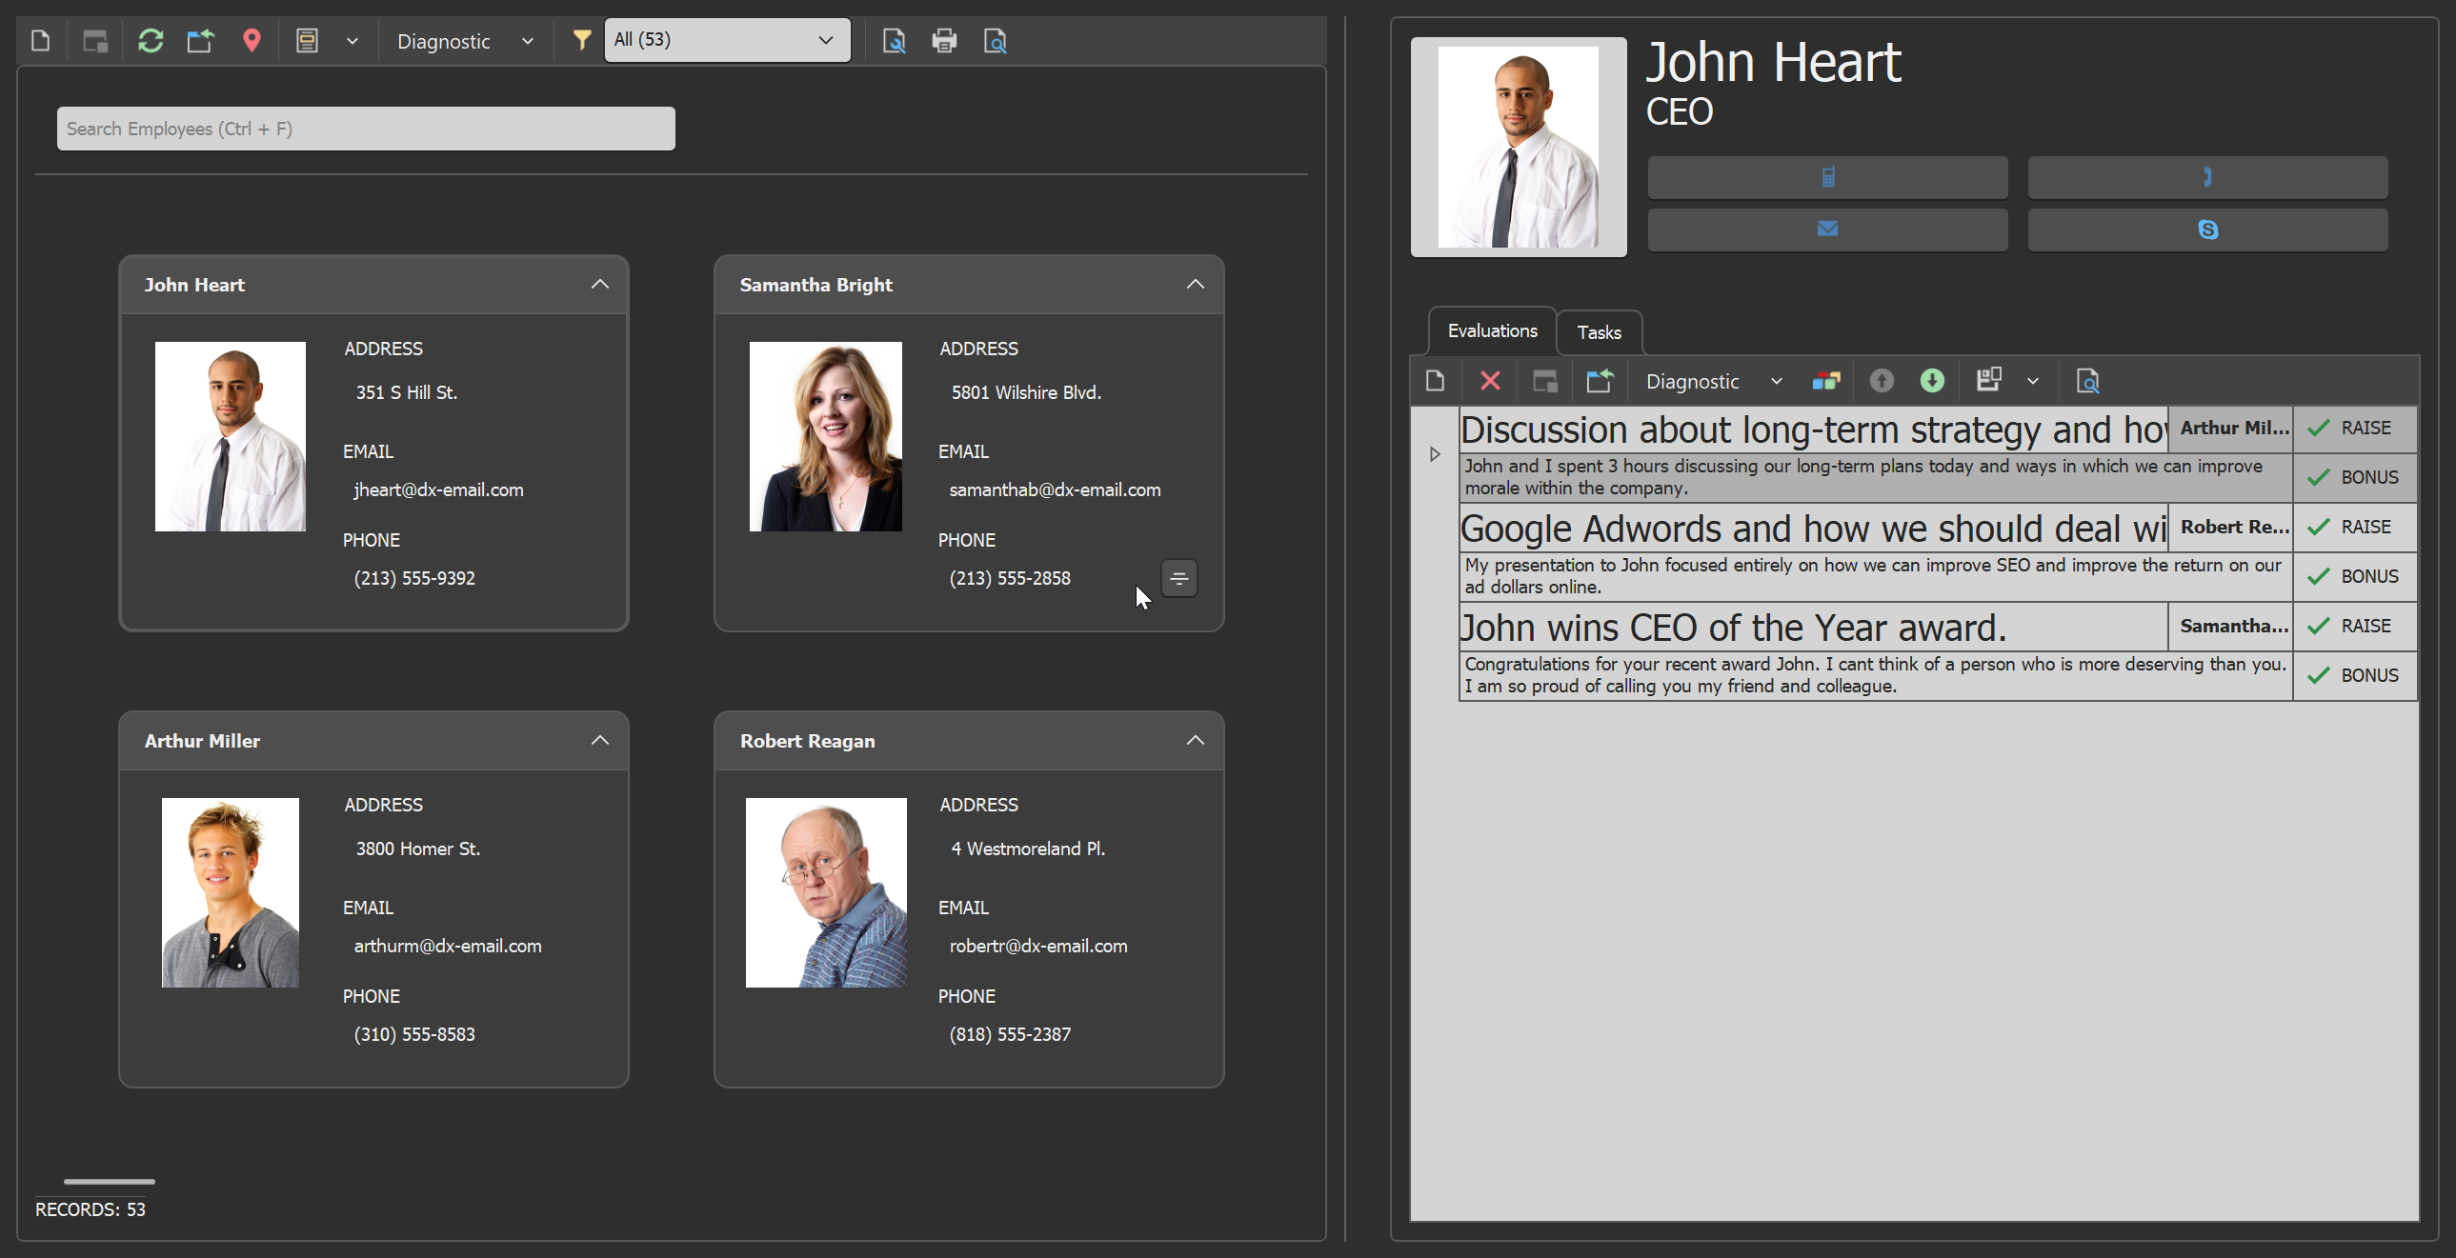Switch to the Tasks tab
Viewport: 2456px width, 1258px height.
(x=1599, y=332)
